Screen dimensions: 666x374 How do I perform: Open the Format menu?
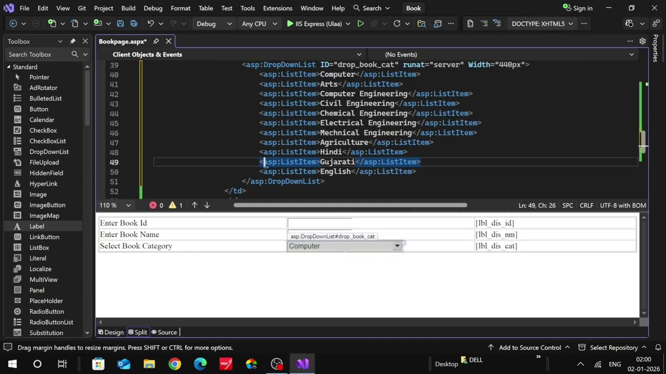(181, 8)
